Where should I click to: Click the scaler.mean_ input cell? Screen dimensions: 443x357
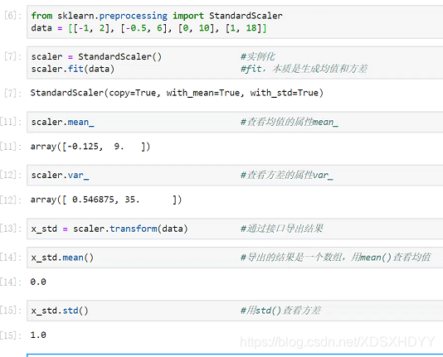click(235, 122)
